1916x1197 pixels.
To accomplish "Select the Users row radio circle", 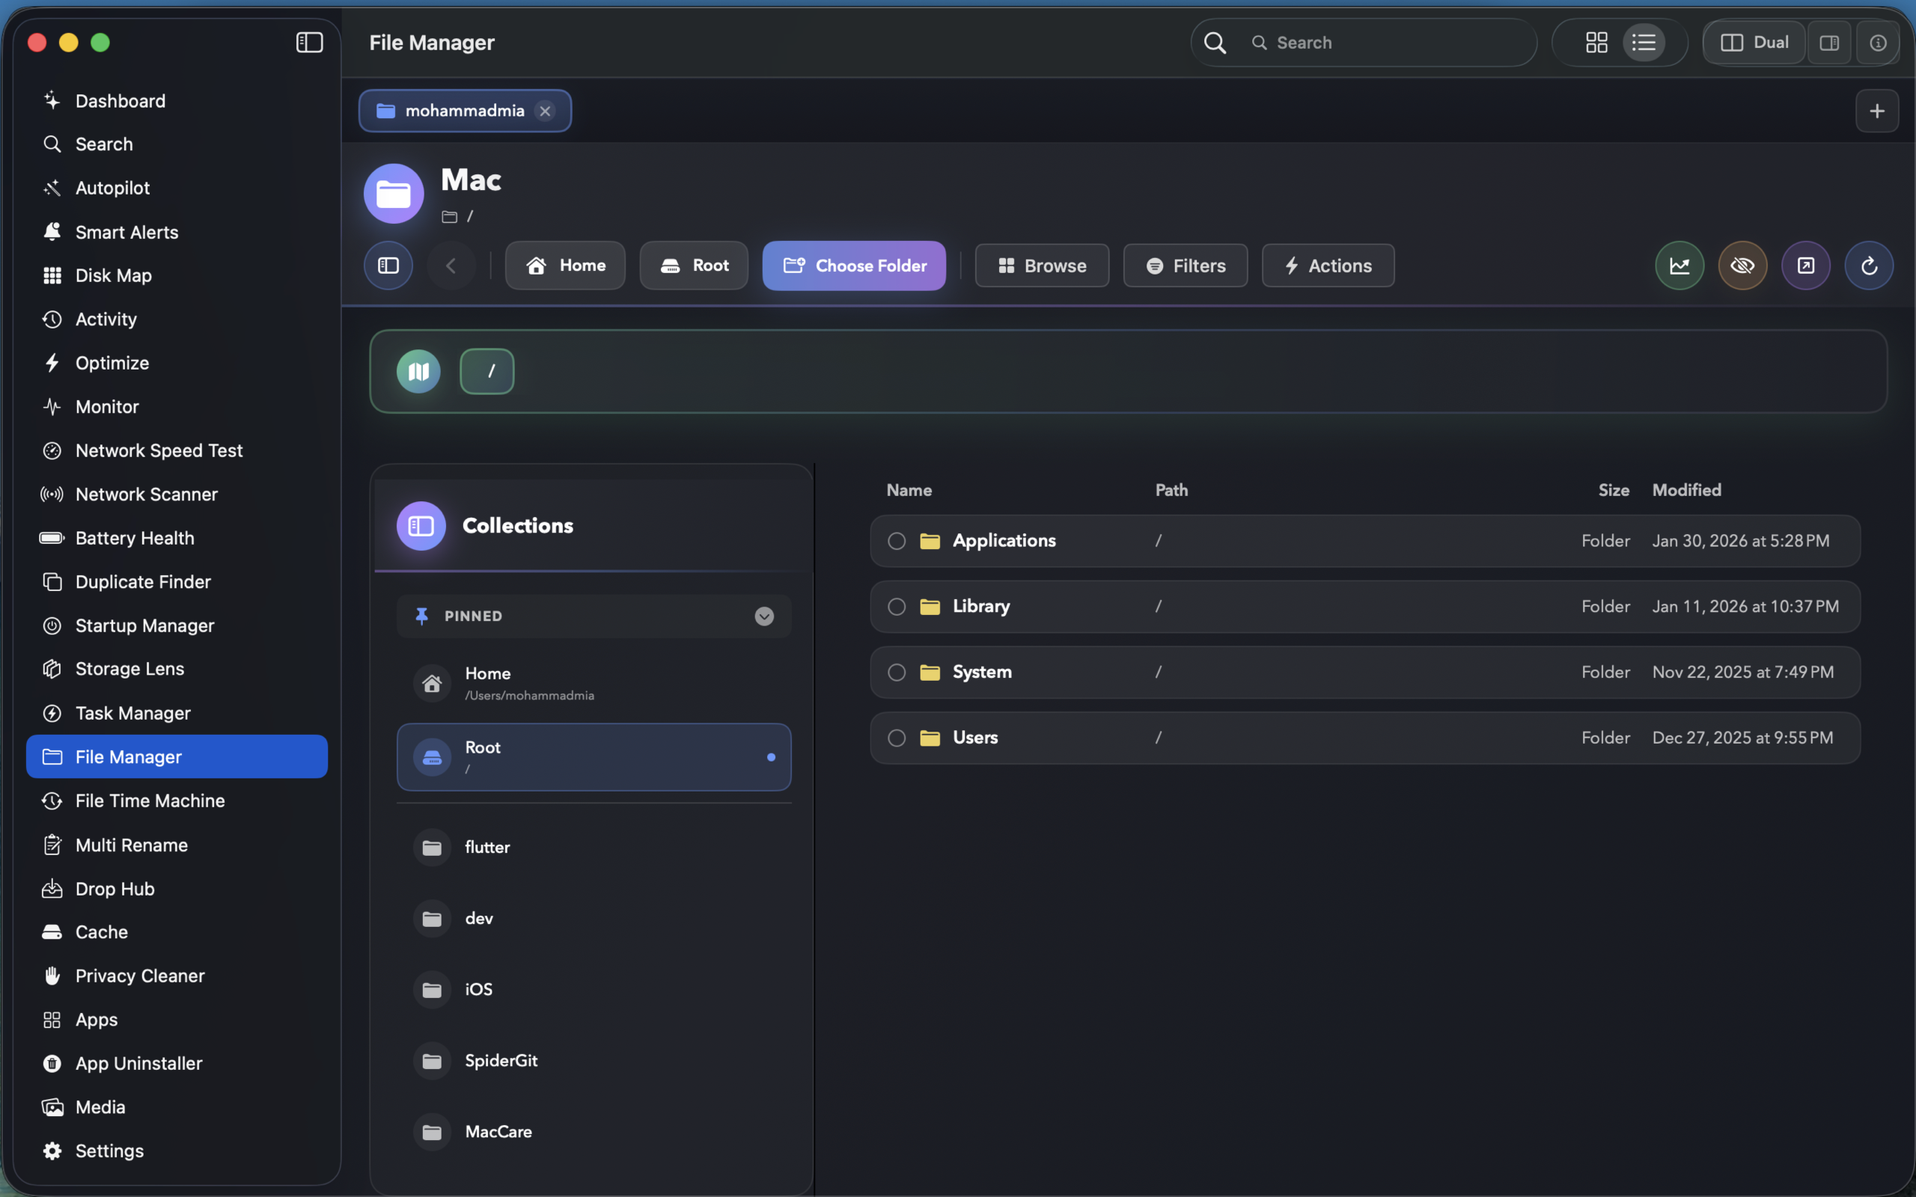I will click(896, 738).
